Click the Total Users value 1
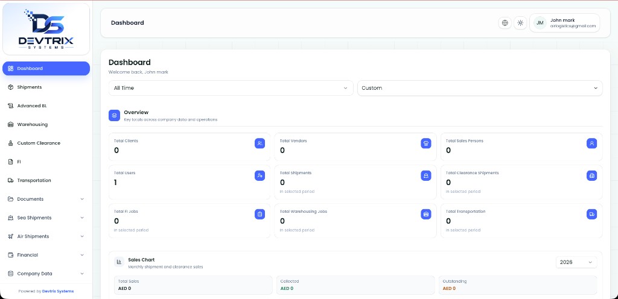The image size is (618, 299). [x=115, y=183]
